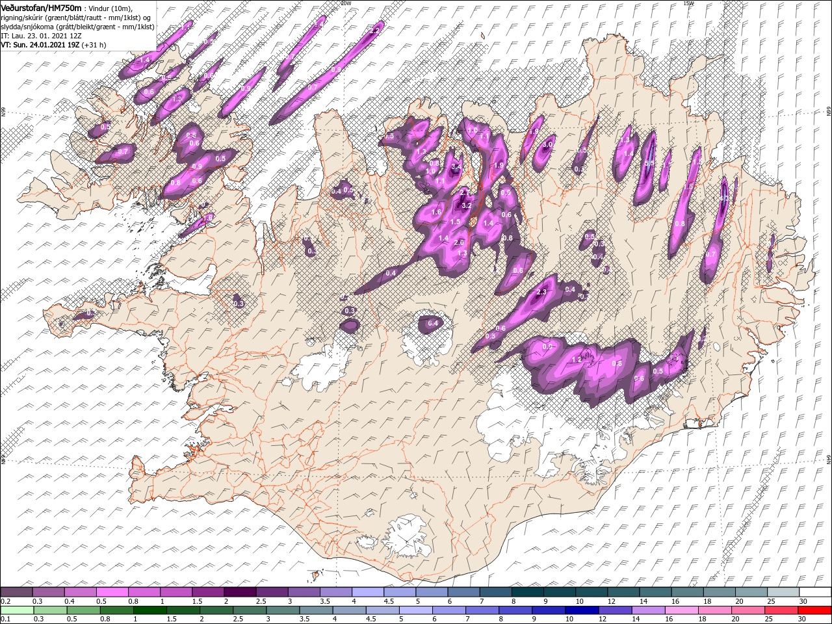Pick upper legend swatch between 3.5 and 4
The image size is (832, 624).
(335, 592)
